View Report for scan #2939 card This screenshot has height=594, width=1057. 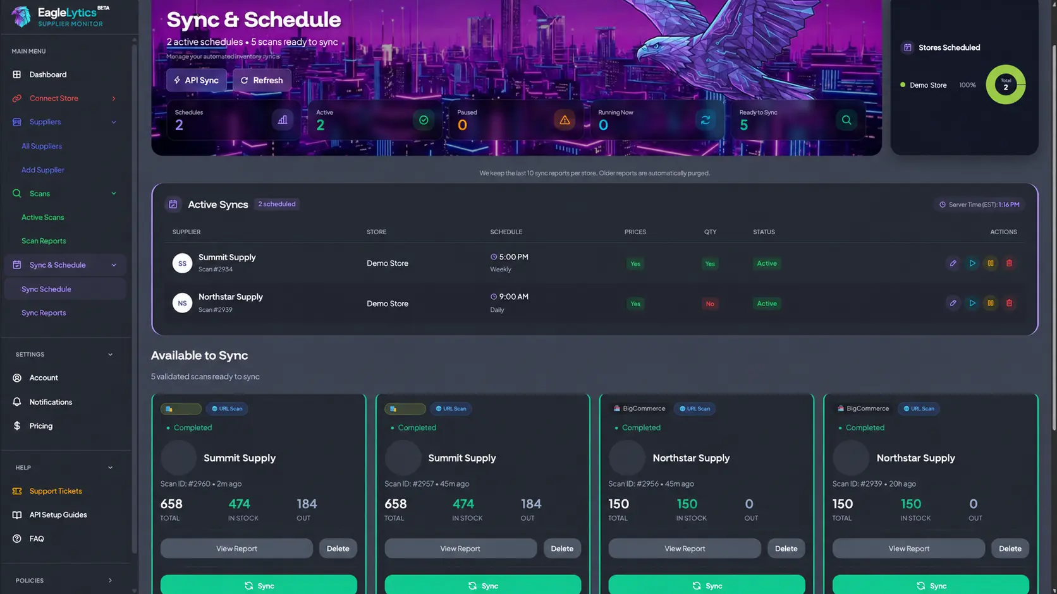click(908, 549)
